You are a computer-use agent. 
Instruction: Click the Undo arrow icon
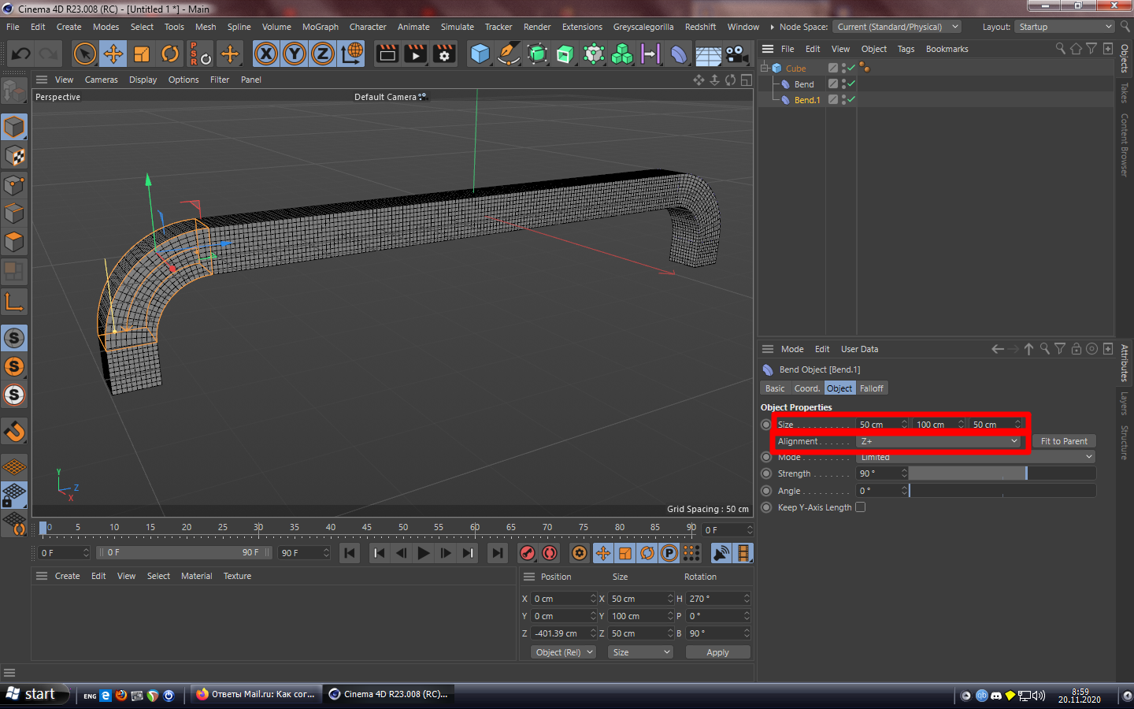tap(21, 54)
